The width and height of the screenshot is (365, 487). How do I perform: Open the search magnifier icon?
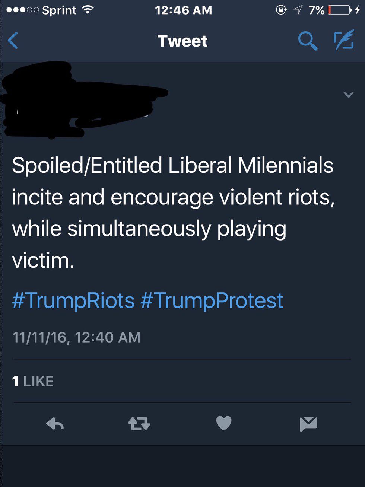(x=308, y=41)
